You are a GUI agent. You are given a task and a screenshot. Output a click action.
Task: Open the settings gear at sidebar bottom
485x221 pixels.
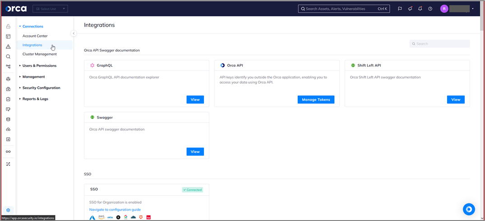tap(8, 210)
